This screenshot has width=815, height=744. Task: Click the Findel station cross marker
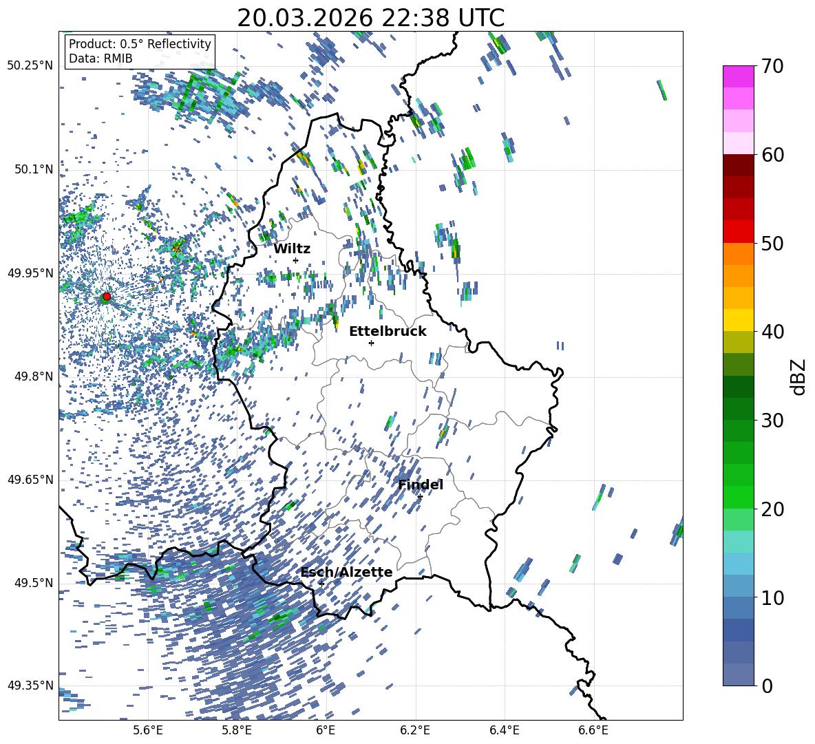(x=420, y=496)
